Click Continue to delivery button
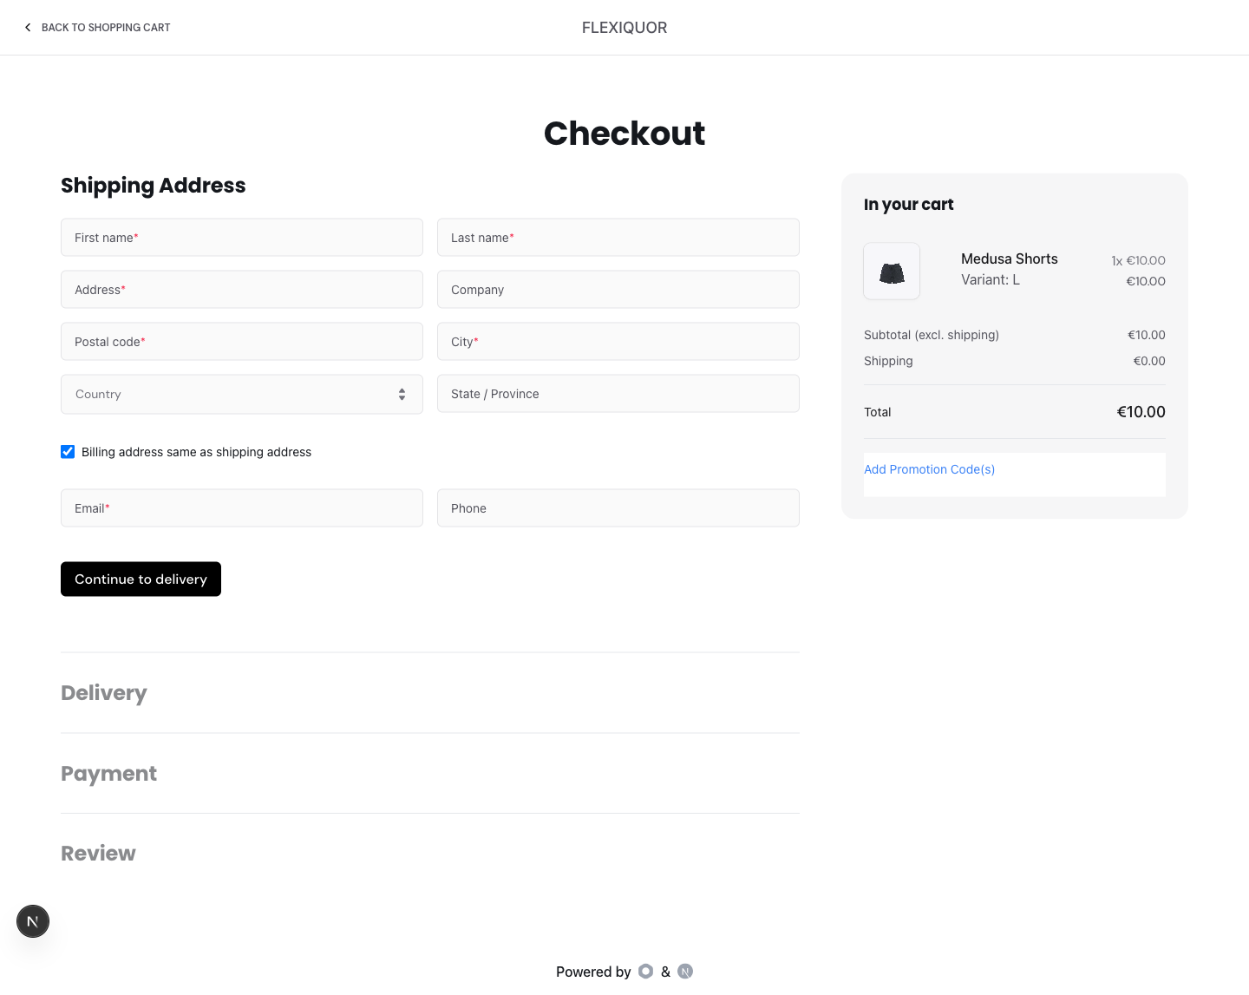 click(141, 579)
